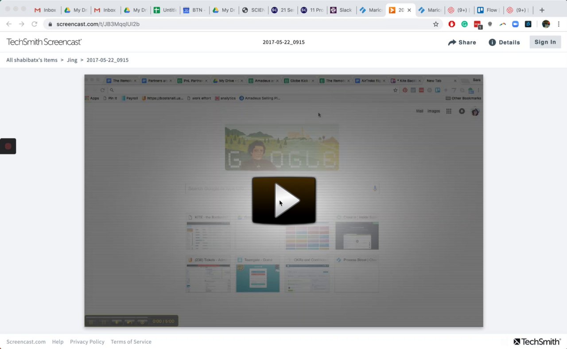Click the 0:00 / 5:00 time display

(x=163, y=321)
